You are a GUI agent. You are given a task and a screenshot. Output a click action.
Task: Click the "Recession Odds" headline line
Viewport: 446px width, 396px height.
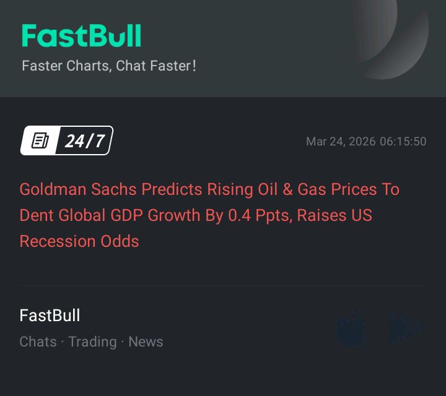pos(79,241)
